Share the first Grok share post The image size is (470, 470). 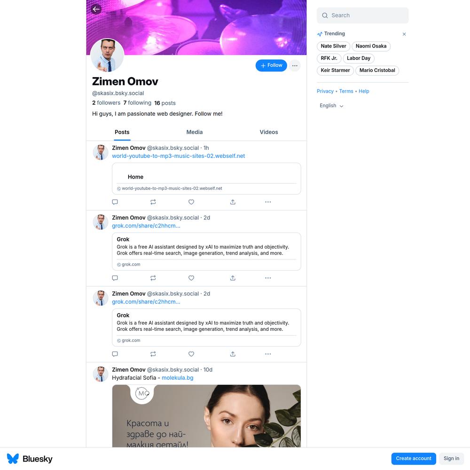pos(233,278)
